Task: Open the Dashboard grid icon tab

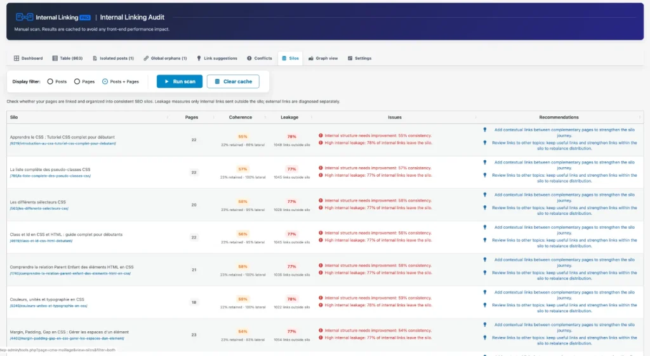Action: pos(17,58)
